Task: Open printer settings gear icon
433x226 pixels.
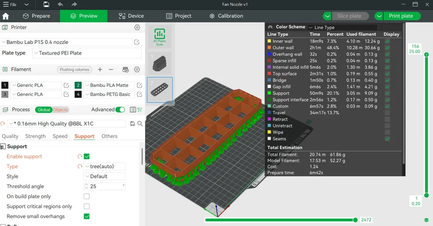Action: [x=137, y=27]
